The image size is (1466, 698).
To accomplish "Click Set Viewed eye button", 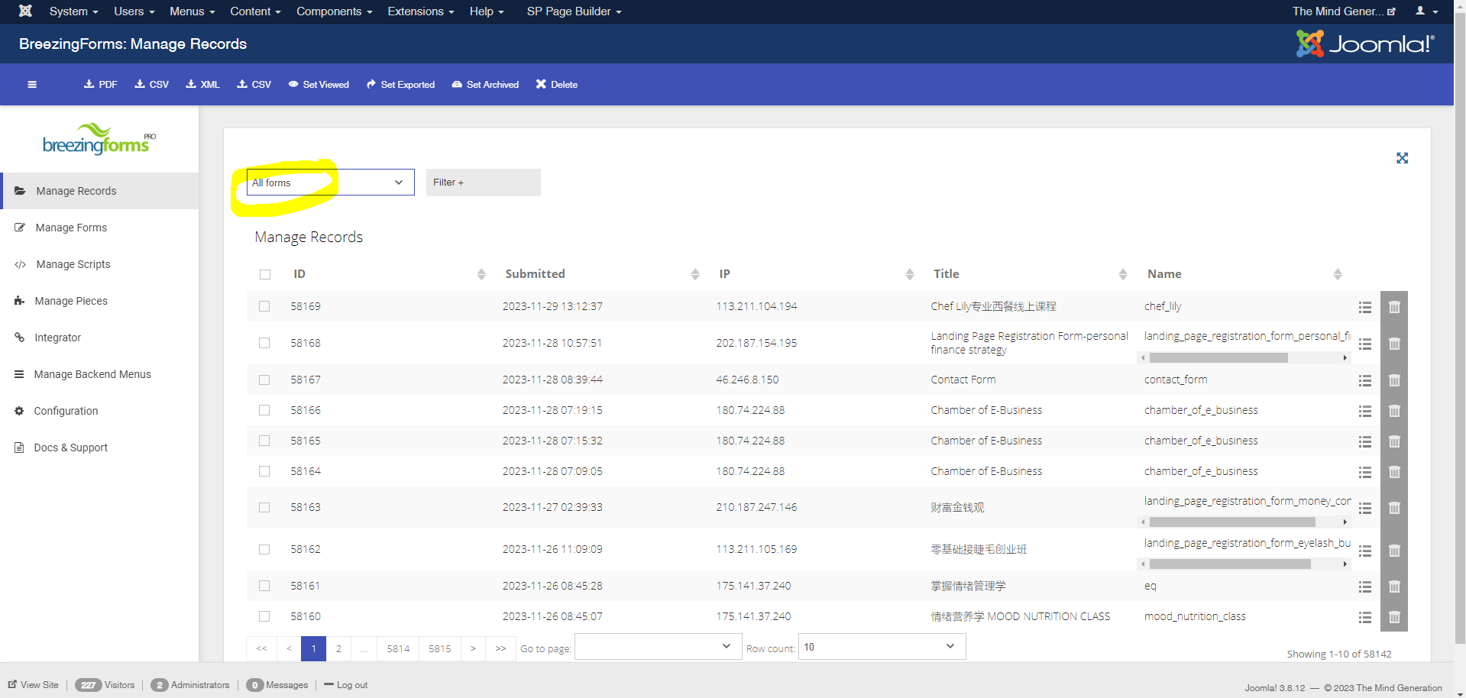I will (x=319, y=85).
